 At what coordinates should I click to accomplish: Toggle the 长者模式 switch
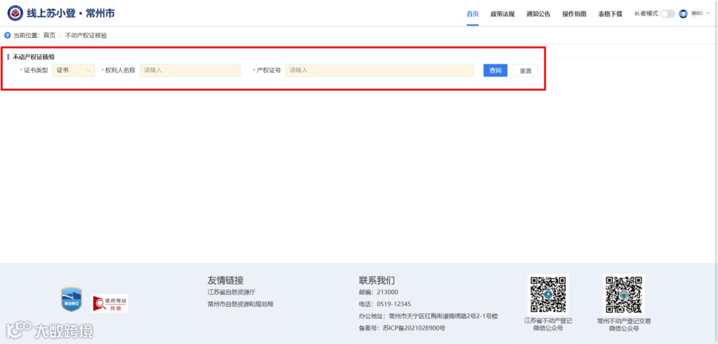[667, 14]
